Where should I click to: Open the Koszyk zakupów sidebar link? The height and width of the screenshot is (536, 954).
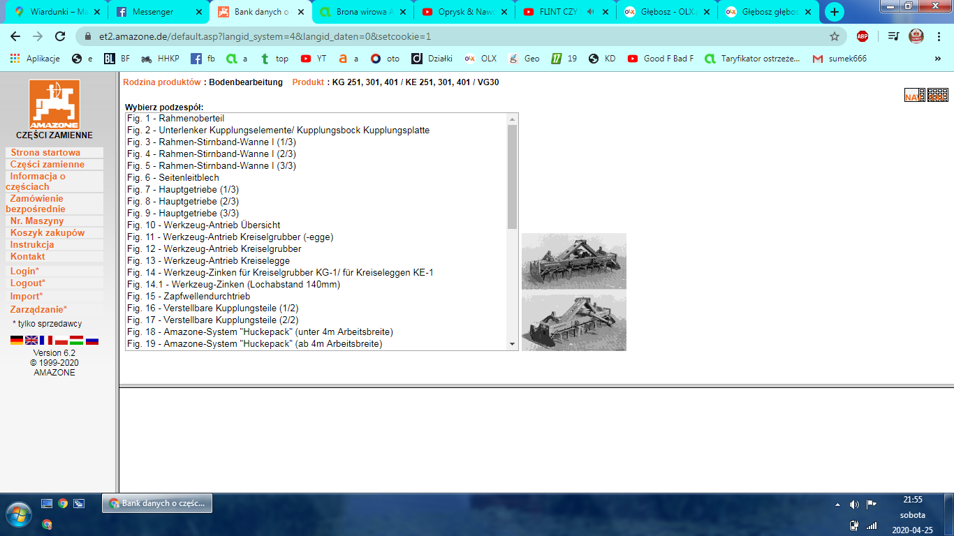(x=47, y=233)
